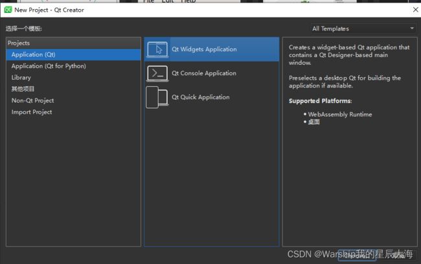
Task: Select the 其他项目 category
Action: (73, 89)
